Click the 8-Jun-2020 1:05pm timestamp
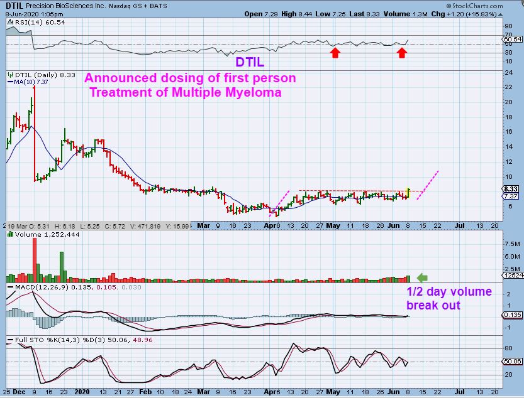524x398 pixels. pos(34,14)
